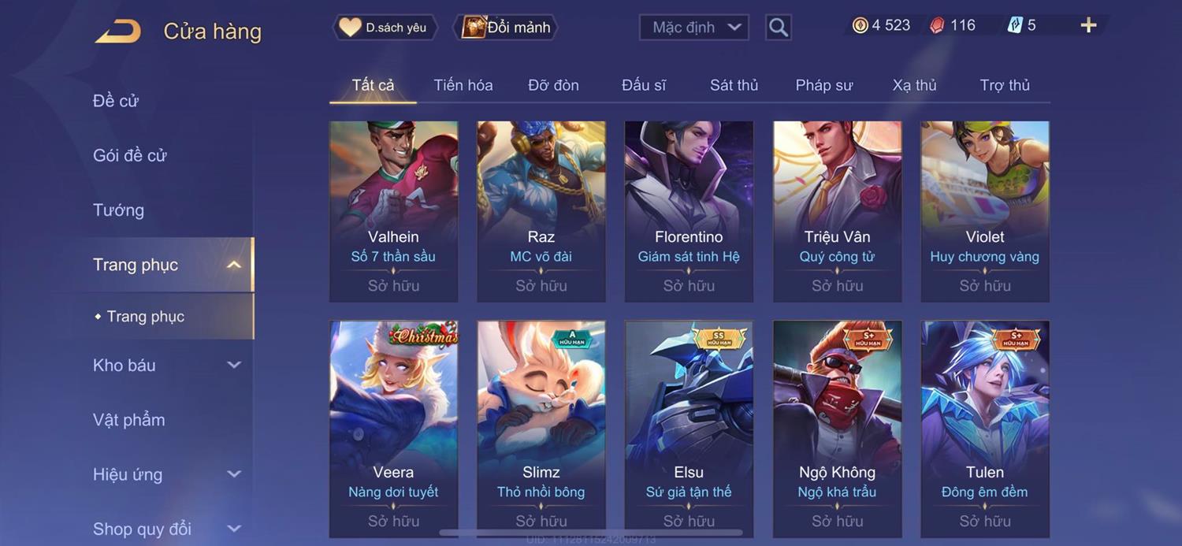Tap the plus icon to add currency
The height and width of the screenshot is (546, 1182).
tap(1088, 25)
